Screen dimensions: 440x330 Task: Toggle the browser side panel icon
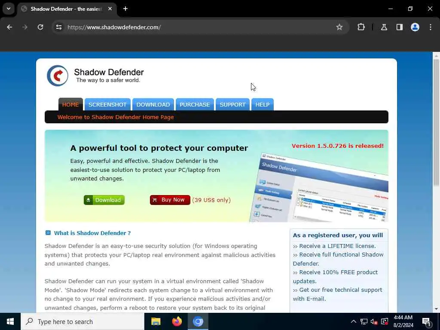point(399,27)
